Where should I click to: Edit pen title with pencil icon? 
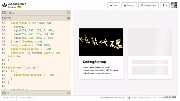point(26,4)
